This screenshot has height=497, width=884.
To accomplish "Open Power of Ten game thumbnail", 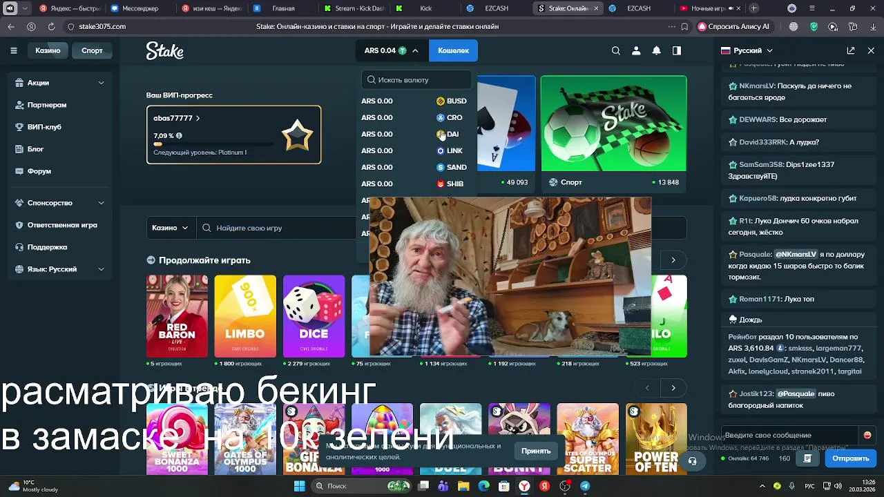I will pyautogui.click(x=656, y=439).
